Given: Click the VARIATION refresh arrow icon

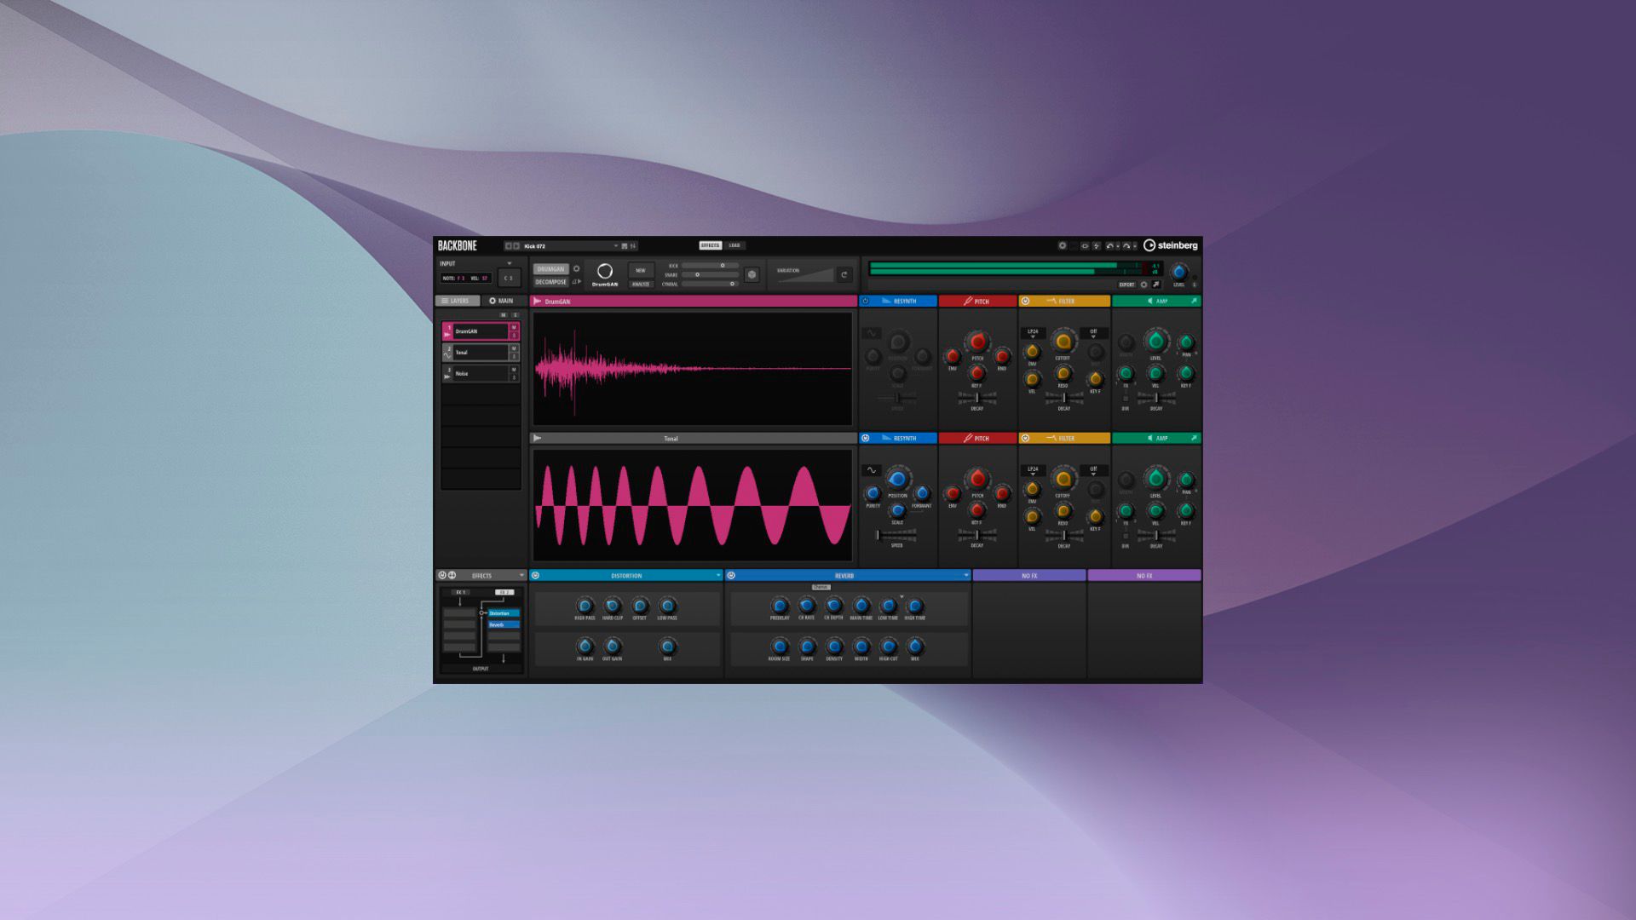Looking at the screenshot, I should click(x=844, y=275).
